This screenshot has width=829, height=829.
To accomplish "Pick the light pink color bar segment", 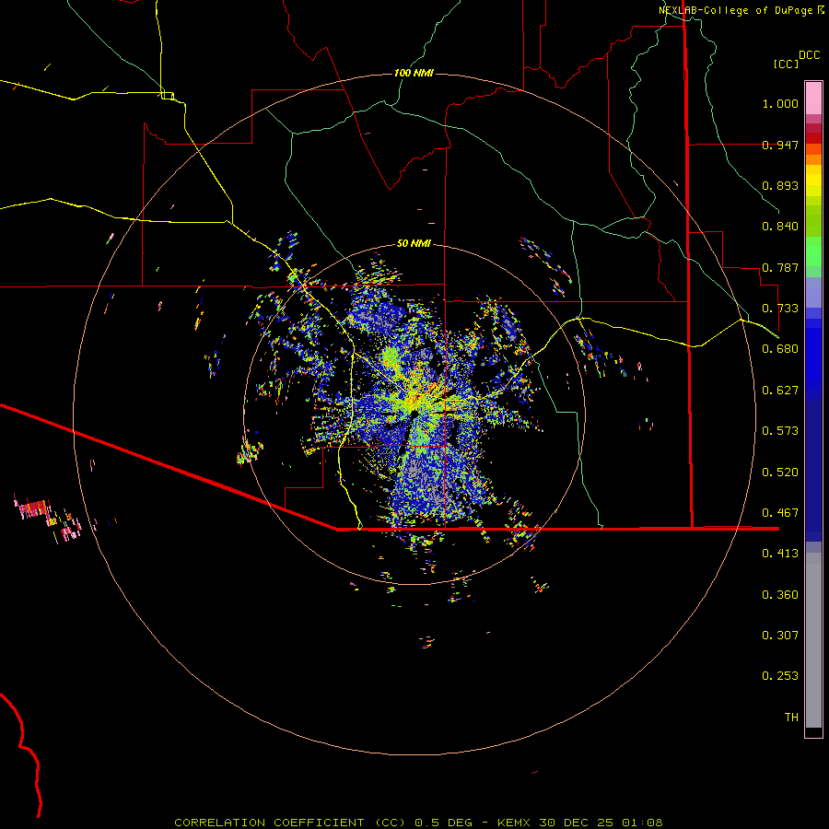I will coord(813,99).
